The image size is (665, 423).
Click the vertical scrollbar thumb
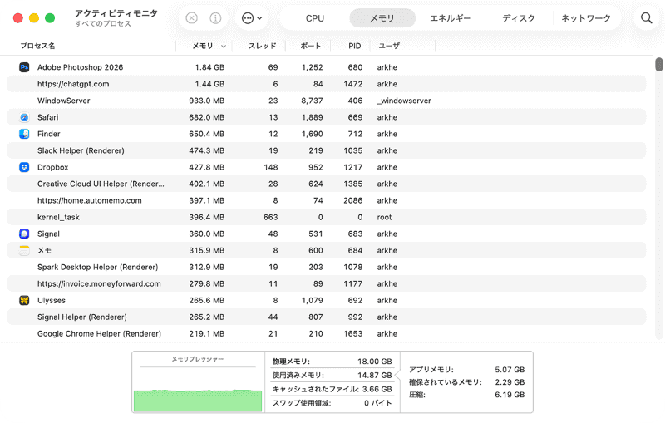pos(658,65)
